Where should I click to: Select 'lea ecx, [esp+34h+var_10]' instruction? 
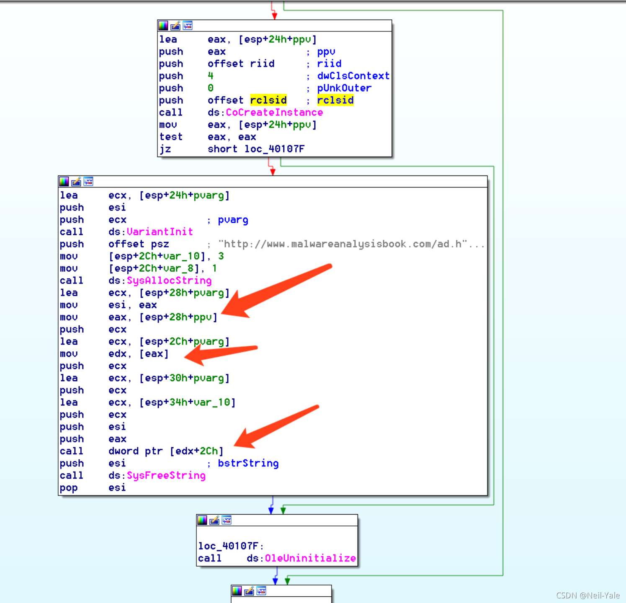coord(147,402)
